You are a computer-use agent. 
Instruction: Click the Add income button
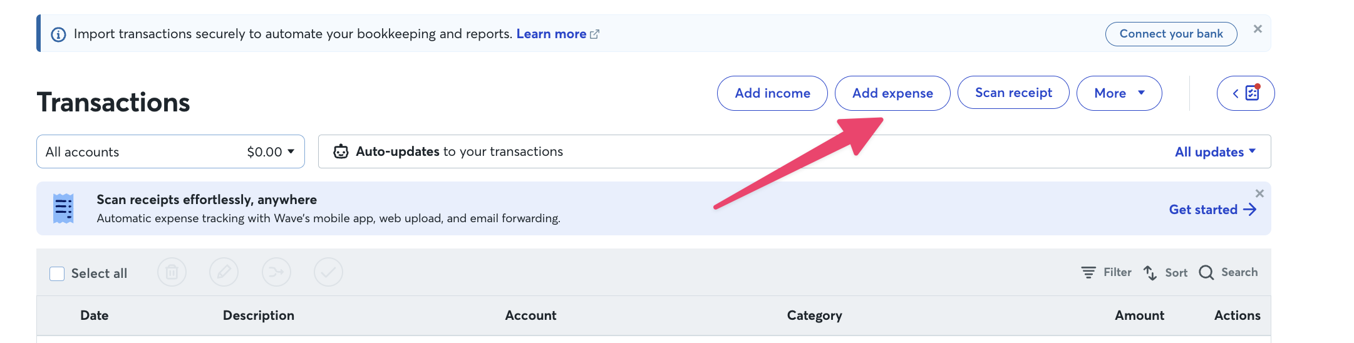coord(772,93)
